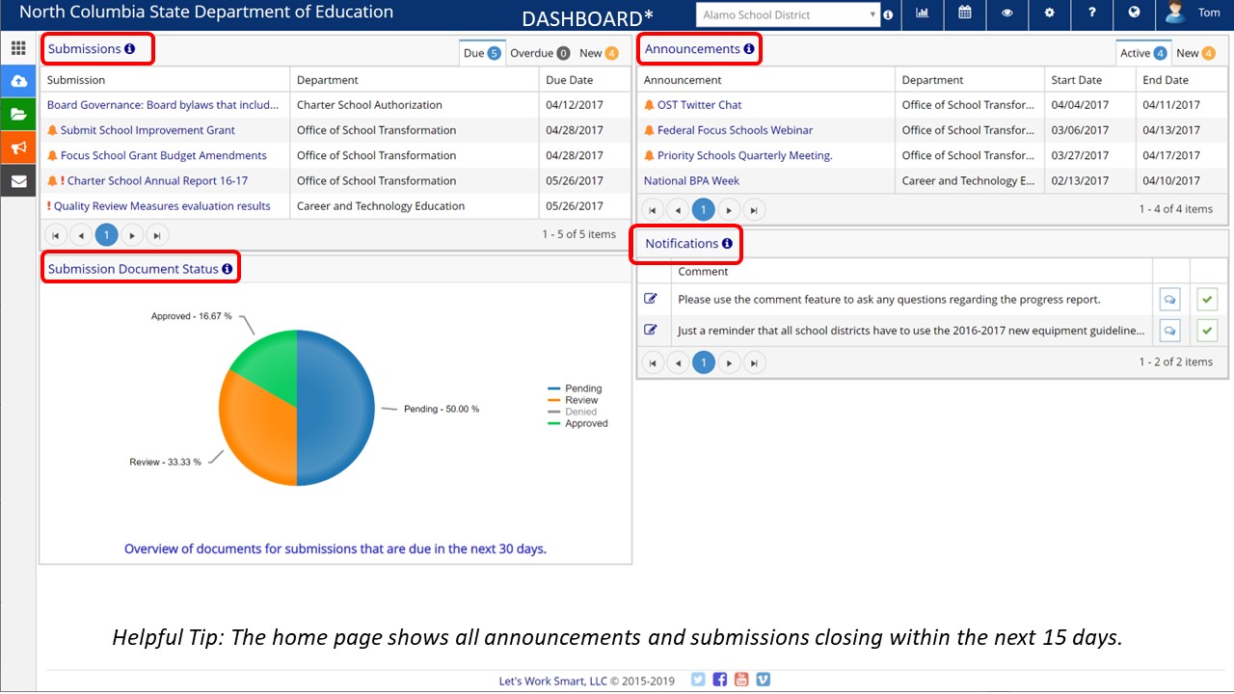Open the calendar icon in top bar

964,13
